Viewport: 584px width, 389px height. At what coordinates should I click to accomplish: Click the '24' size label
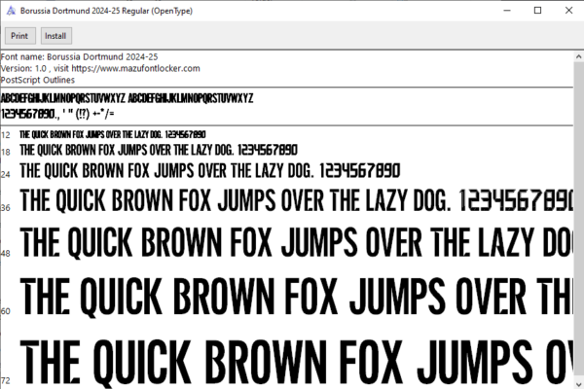coord(6,174)
